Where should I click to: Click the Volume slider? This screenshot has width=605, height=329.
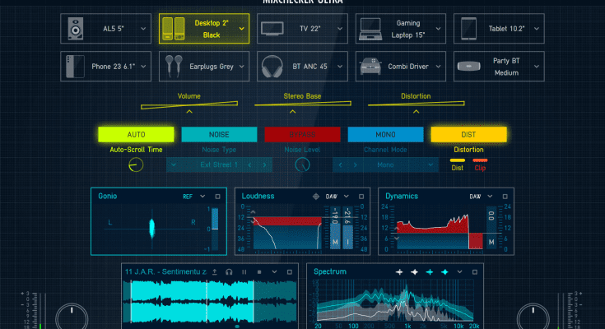(189, 104)
